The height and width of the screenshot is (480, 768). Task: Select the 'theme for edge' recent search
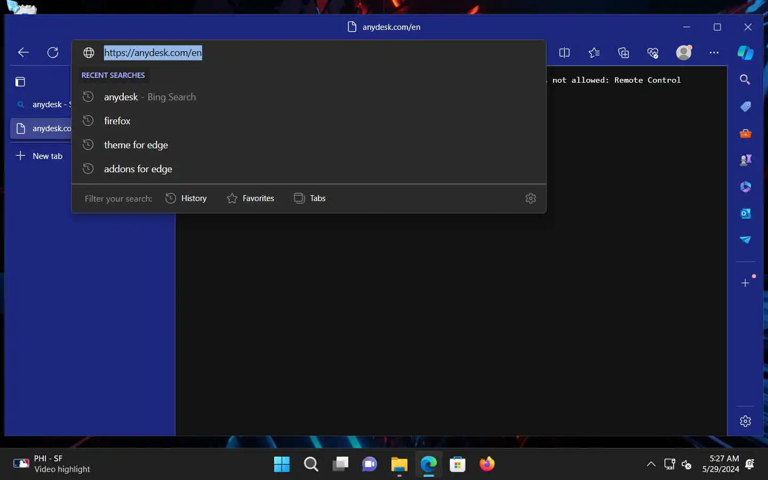[309, 145]
